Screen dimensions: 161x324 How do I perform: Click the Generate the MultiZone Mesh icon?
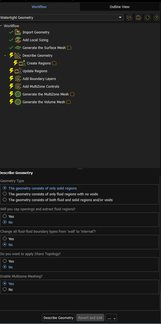[x=18, y=94]
